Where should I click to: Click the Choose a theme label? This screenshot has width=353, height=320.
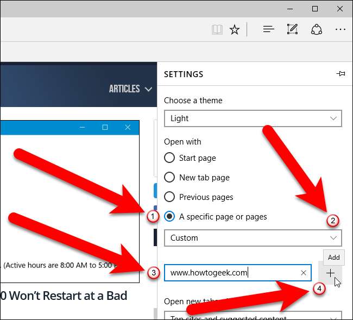pyautogui.click(x=193, y=101)
